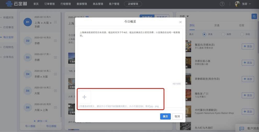Expand the 张若 account dropdown arrow

tap(250, 4)
